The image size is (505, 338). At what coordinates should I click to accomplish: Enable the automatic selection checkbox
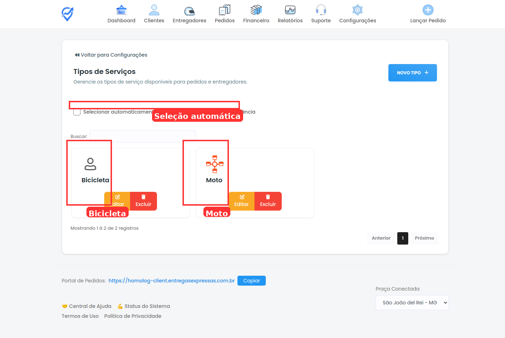coord(77,112)
